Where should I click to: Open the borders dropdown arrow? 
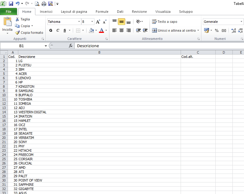point(83,30)
